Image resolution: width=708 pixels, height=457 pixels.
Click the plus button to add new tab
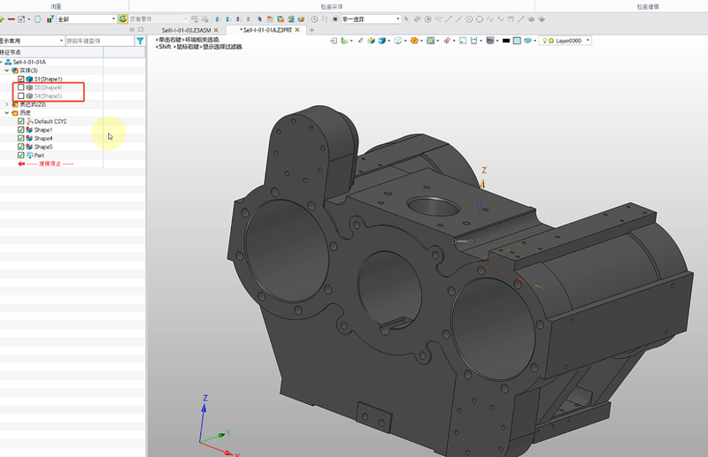pyautogui.click(x=312, y=30)
